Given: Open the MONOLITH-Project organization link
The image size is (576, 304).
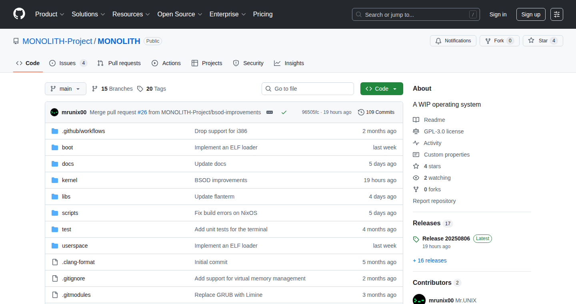Looking at the screenshot, I should coord(57,41).
